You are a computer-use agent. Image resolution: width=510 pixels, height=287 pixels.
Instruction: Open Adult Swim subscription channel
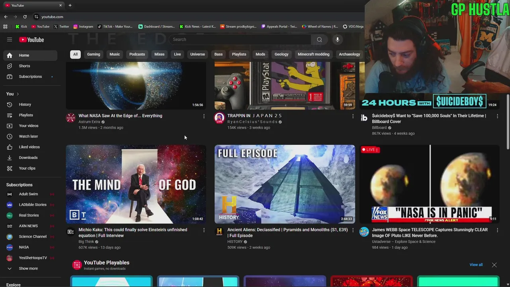coord(31,194)
